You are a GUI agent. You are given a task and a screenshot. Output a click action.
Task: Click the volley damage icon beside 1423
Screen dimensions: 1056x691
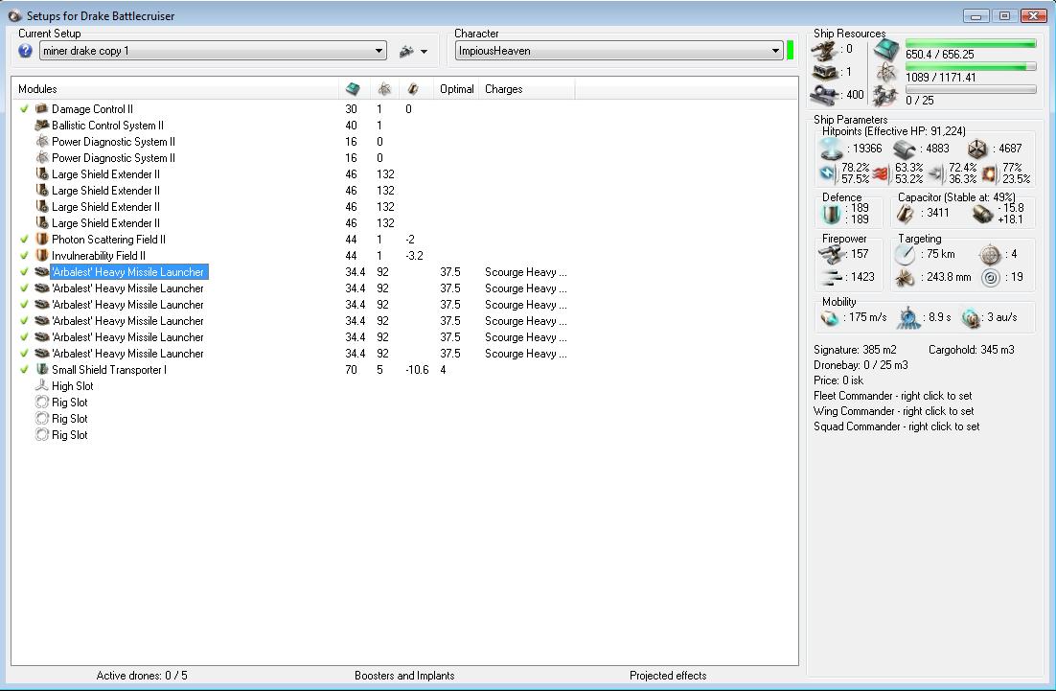pyautogui.click(x=833, y=278)
